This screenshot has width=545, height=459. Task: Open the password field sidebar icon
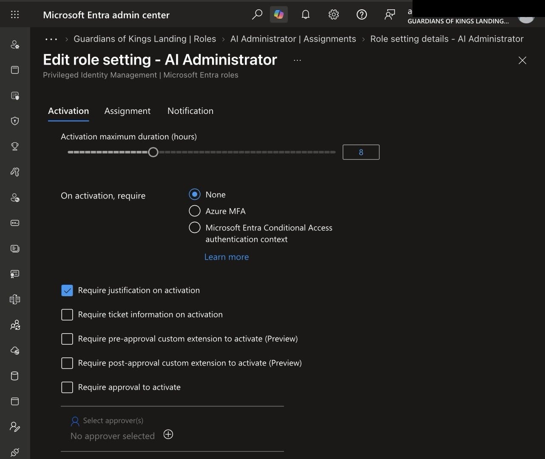[x=15, y=223]
